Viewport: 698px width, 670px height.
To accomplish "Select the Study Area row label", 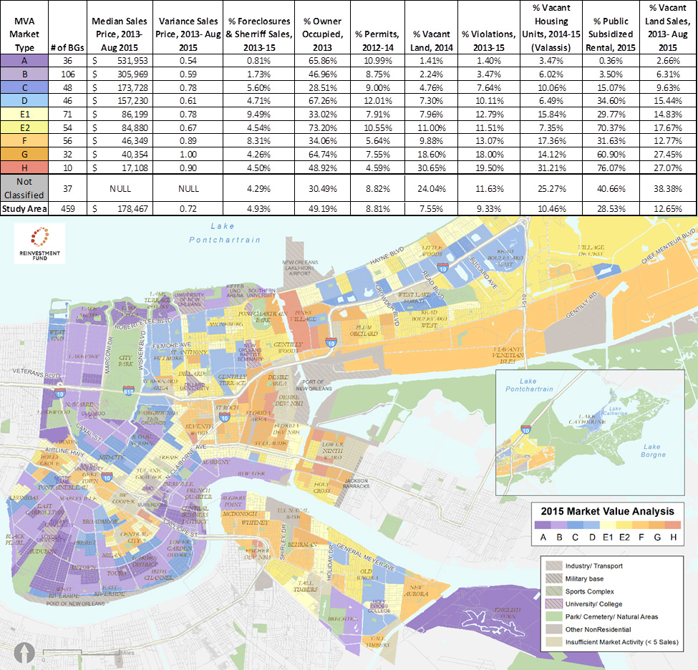I will tap(24, 208).
